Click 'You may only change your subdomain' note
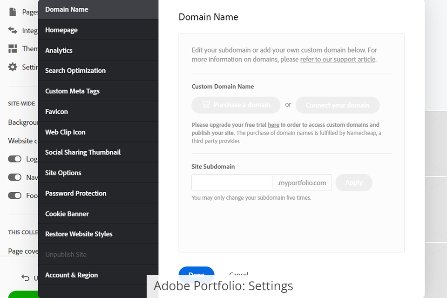The width and height of the screenshot is (447, 298). click(x=251, y=197)
